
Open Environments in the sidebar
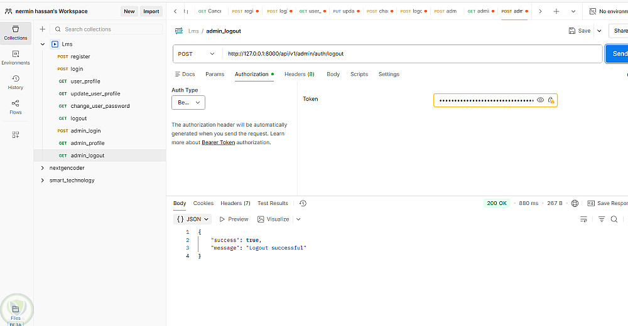point(16,57)
